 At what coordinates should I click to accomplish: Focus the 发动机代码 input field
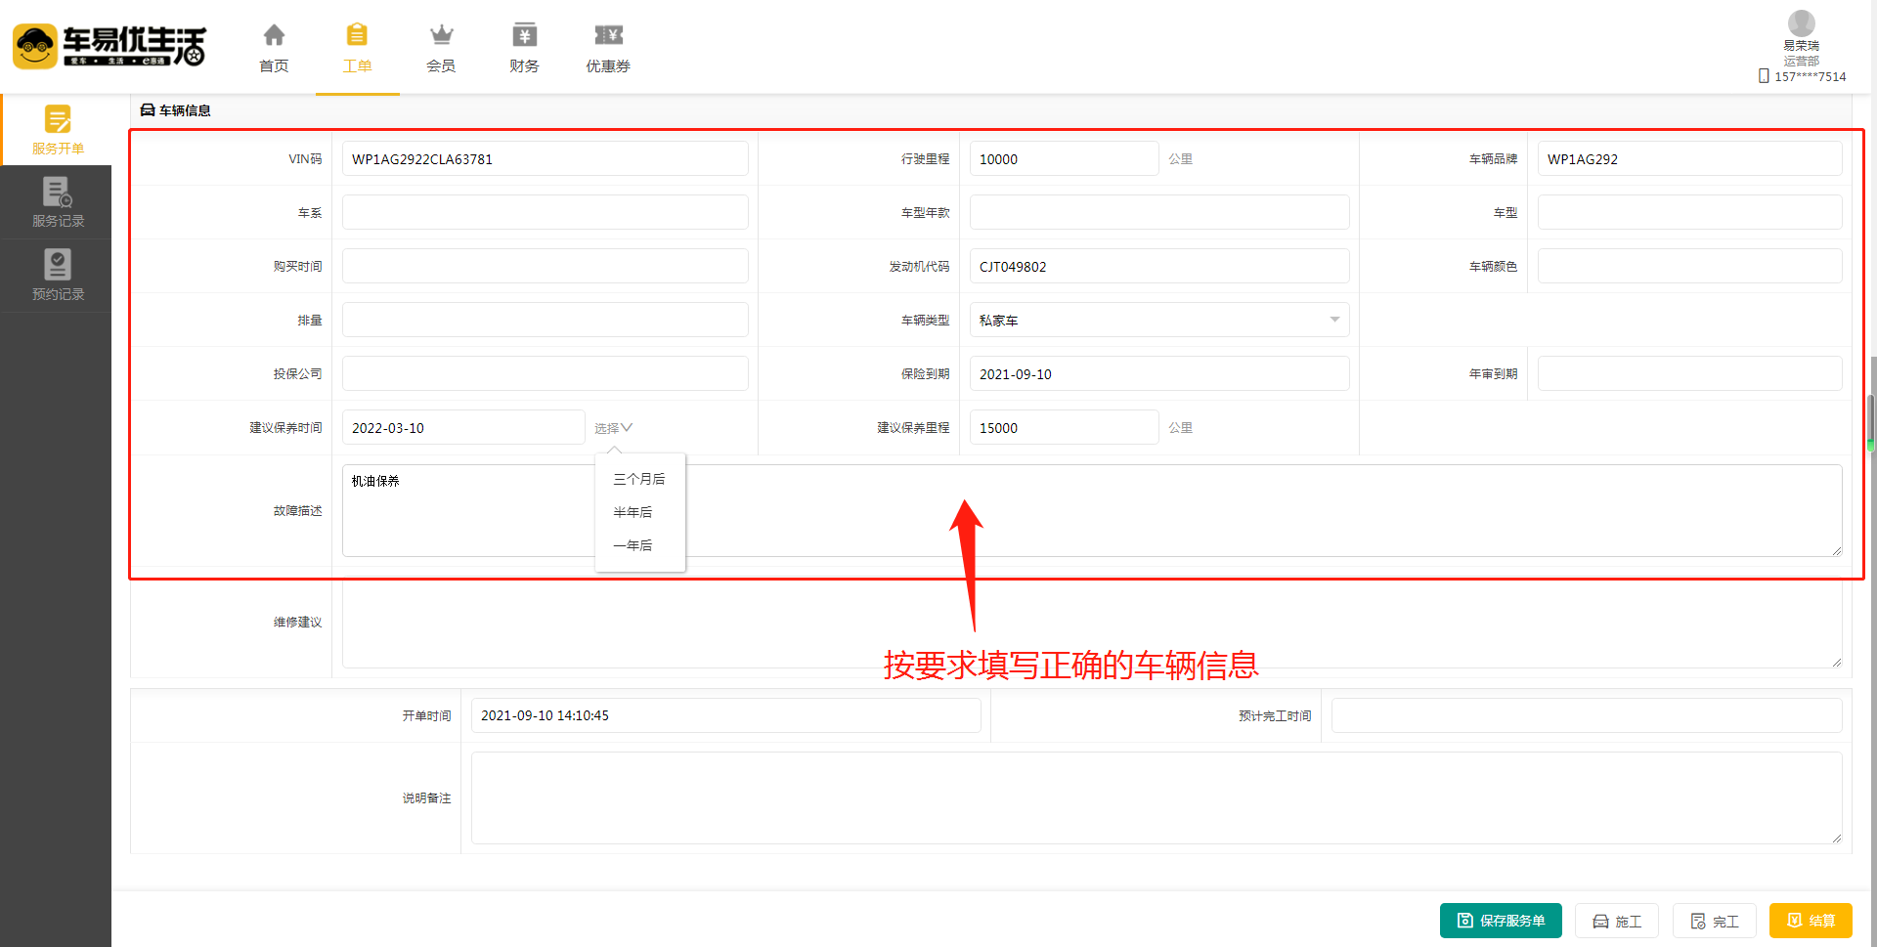point(1159,266)
